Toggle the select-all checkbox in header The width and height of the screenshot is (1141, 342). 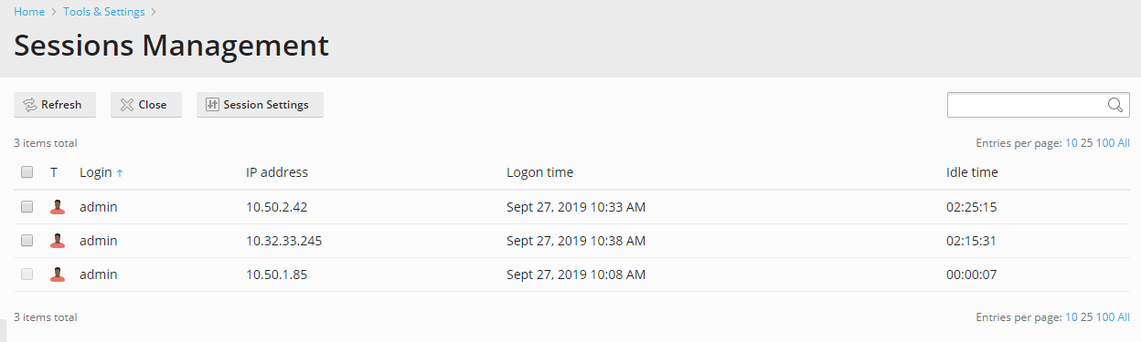pyautogui.click(x=27, y=172)
